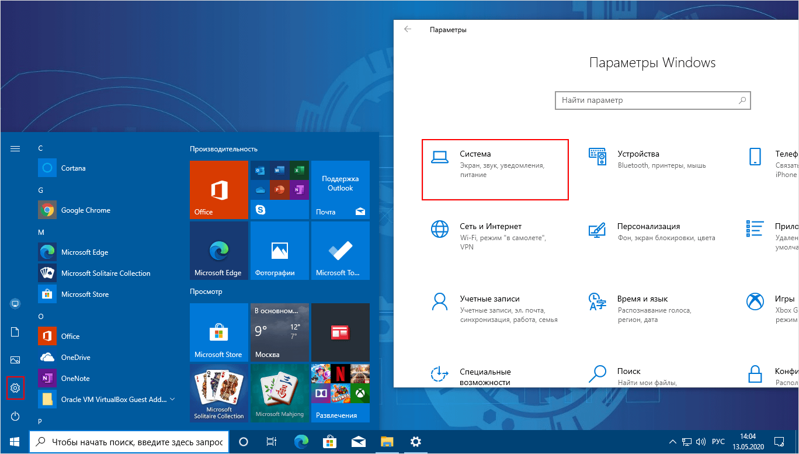Viewport: 799px width, 454px height.
Task: Open Settings gear in Start menu sidebar
Action: pyautogui.click(x=15, y=388)
